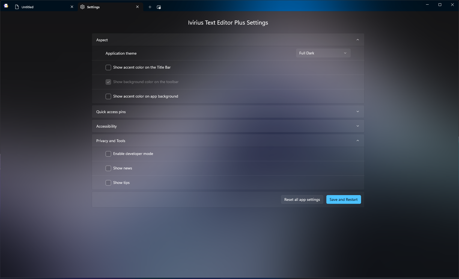Open the Application theme dropdown
The height and width of the screenshot is (279, 459).
(323, 53)
